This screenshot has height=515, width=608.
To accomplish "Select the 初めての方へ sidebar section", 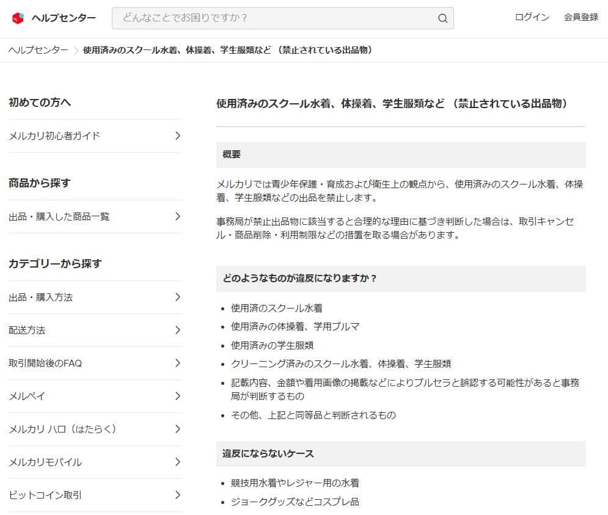I will [40, 102].
